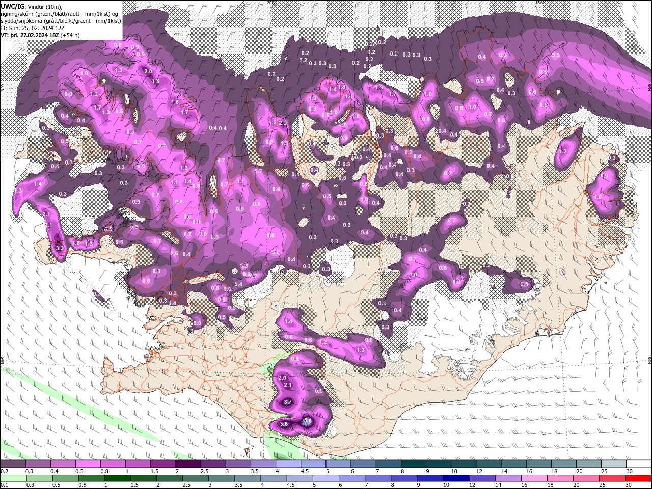Click the bright red lower legend swatch after 30
Viewport: 652px width, 489px height.
(639, 478)
